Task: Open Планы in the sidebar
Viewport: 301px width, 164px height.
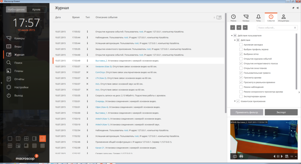Action: coord(15,71)
